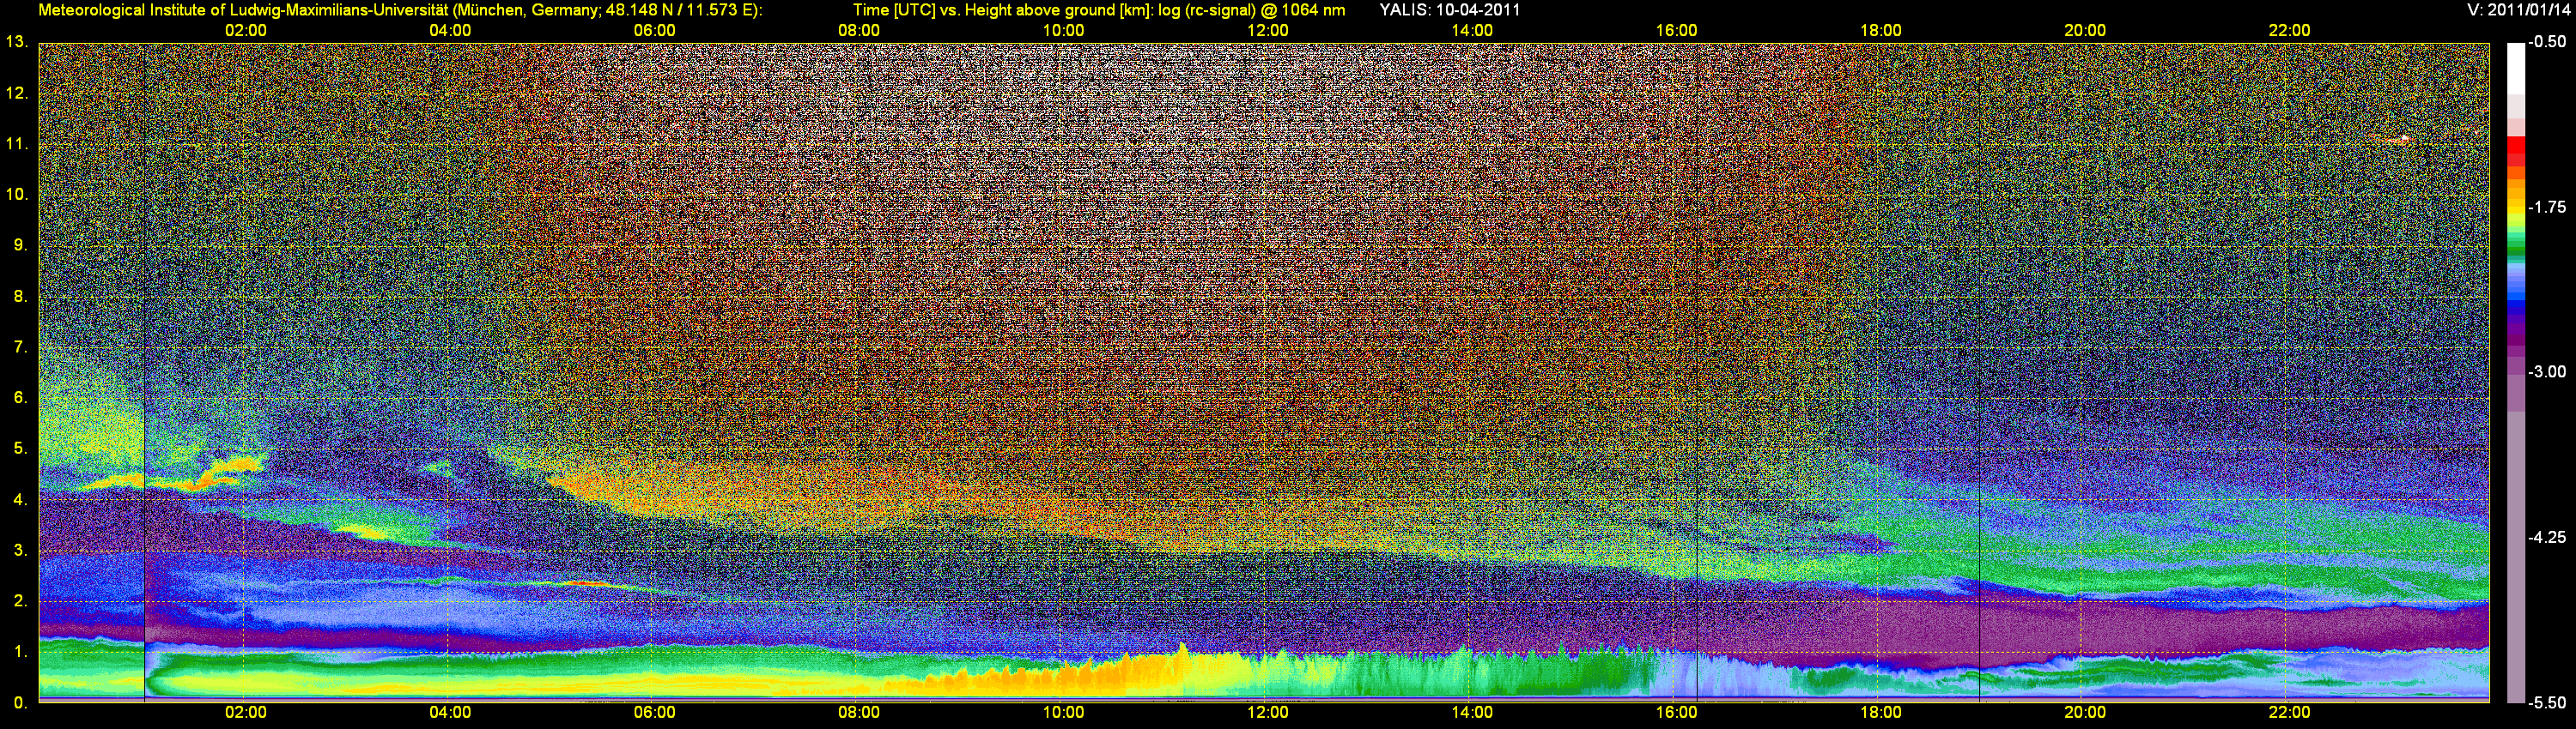Click the 2. height axis label
The height and width of the screenshot is (729, 2576).
(x=20, y=600)
